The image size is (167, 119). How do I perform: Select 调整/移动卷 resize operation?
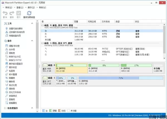coord(14,45)
